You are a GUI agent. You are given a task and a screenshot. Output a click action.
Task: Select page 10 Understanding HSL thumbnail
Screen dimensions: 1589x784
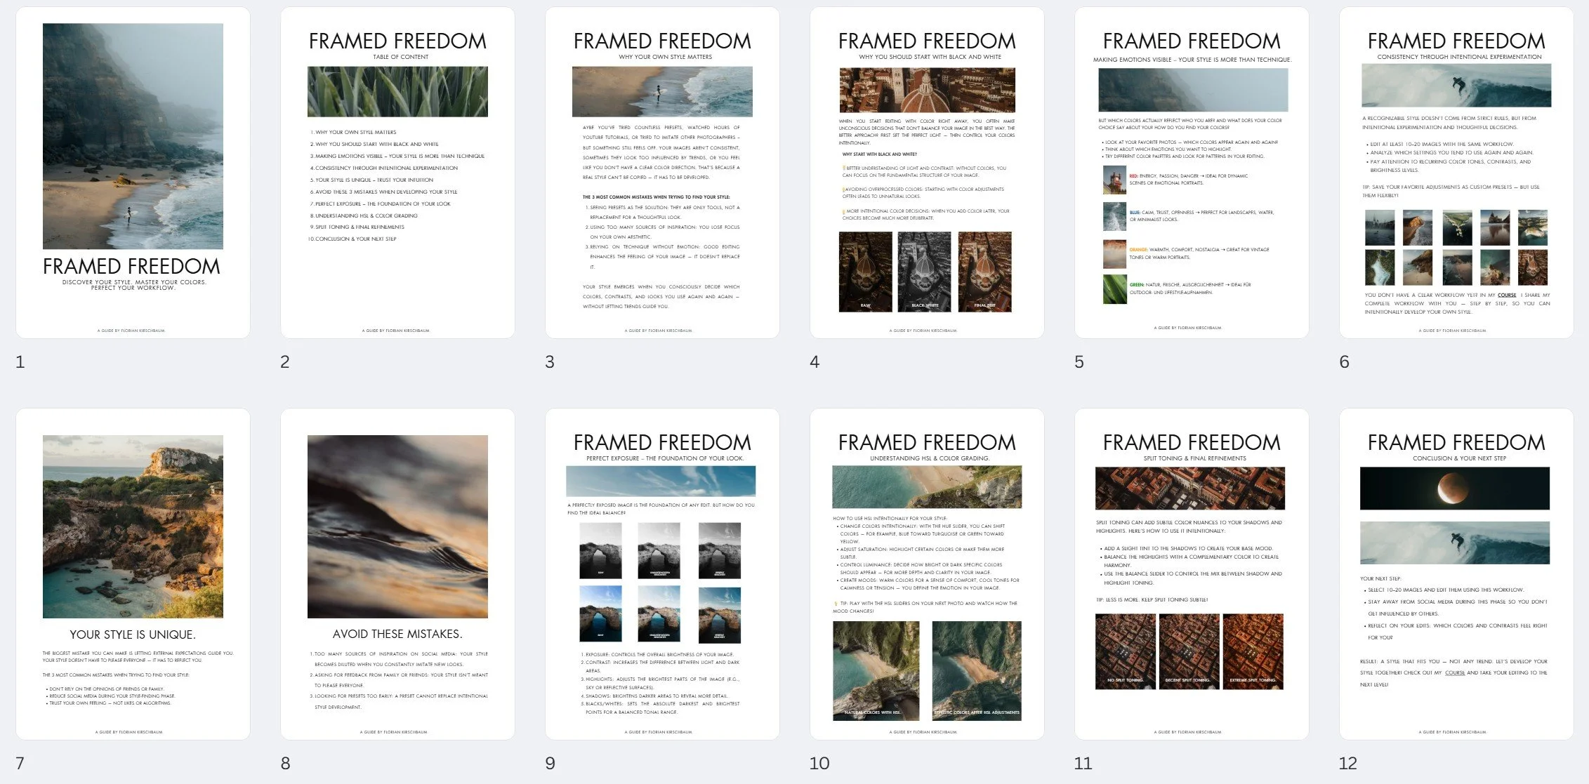pos(927,574)
